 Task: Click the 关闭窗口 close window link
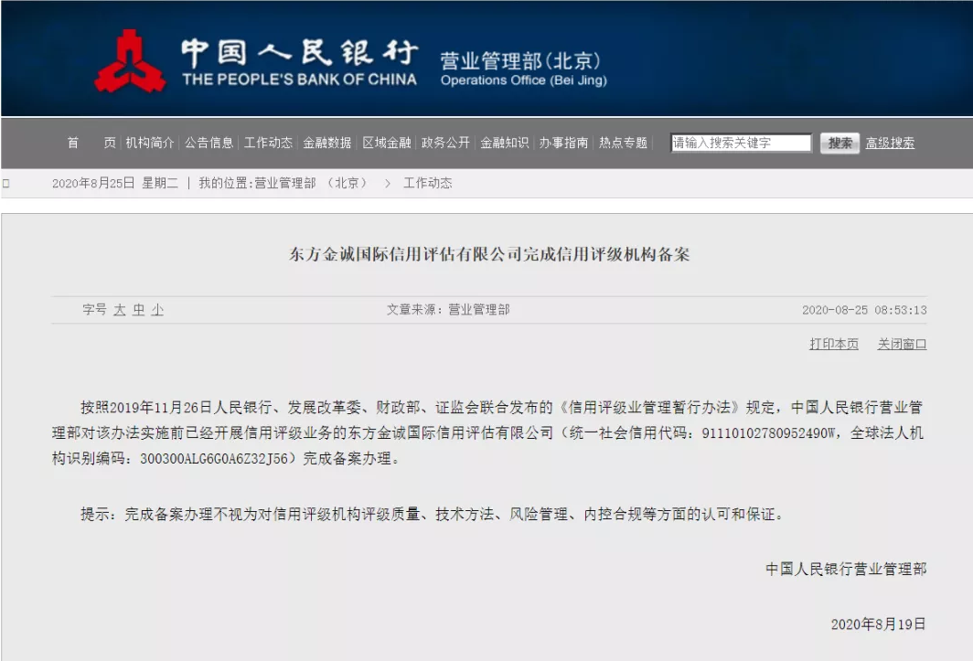(x=902, y=344)
